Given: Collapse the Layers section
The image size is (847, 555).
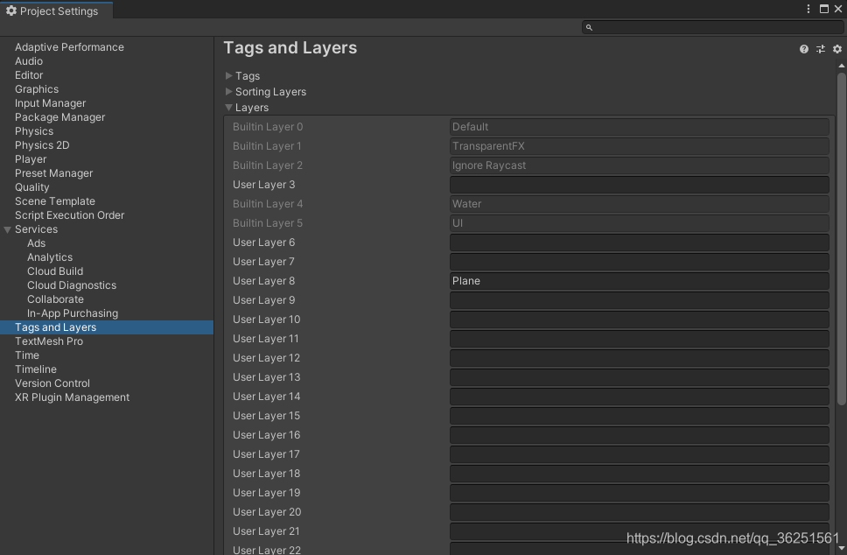Looking at the screenshot, I should [x=228, y=107].
